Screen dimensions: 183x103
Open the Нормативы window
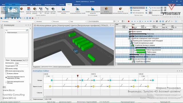pos(135,10)
